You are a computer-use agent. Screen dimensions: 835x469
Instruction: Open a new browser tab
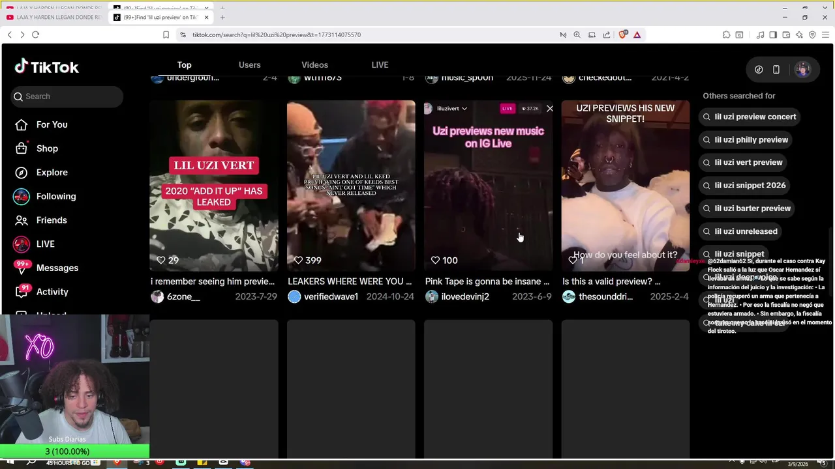(x=222, y=17)
